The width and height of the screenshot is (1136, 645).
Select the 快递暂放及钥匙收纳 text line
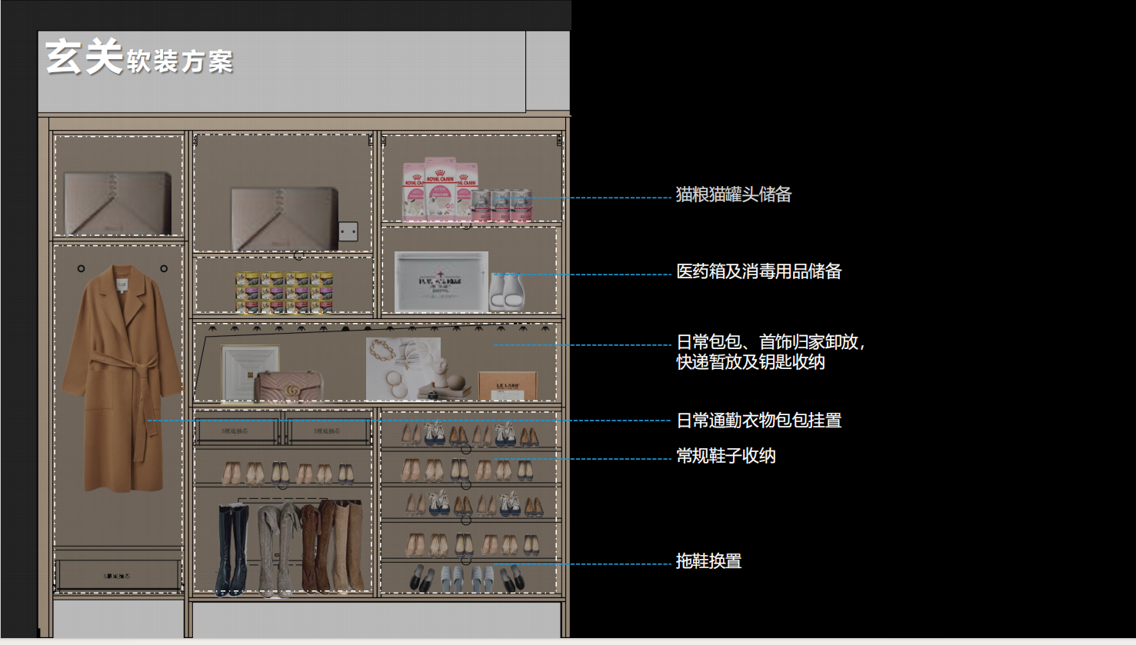750,362
